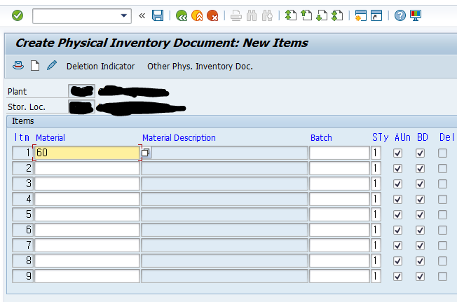Open a new session with the window icon
This screenshot has height=302, width=457.
[361, 15]
